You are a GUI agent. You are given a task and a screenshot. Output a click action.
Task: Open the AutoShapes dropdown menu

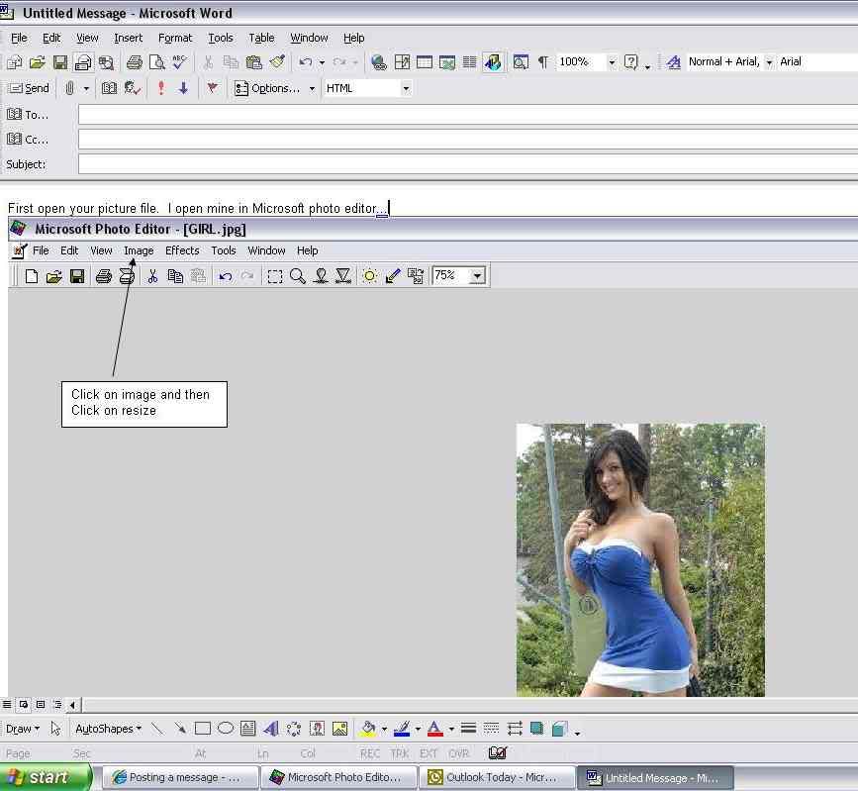coord(108,729)
